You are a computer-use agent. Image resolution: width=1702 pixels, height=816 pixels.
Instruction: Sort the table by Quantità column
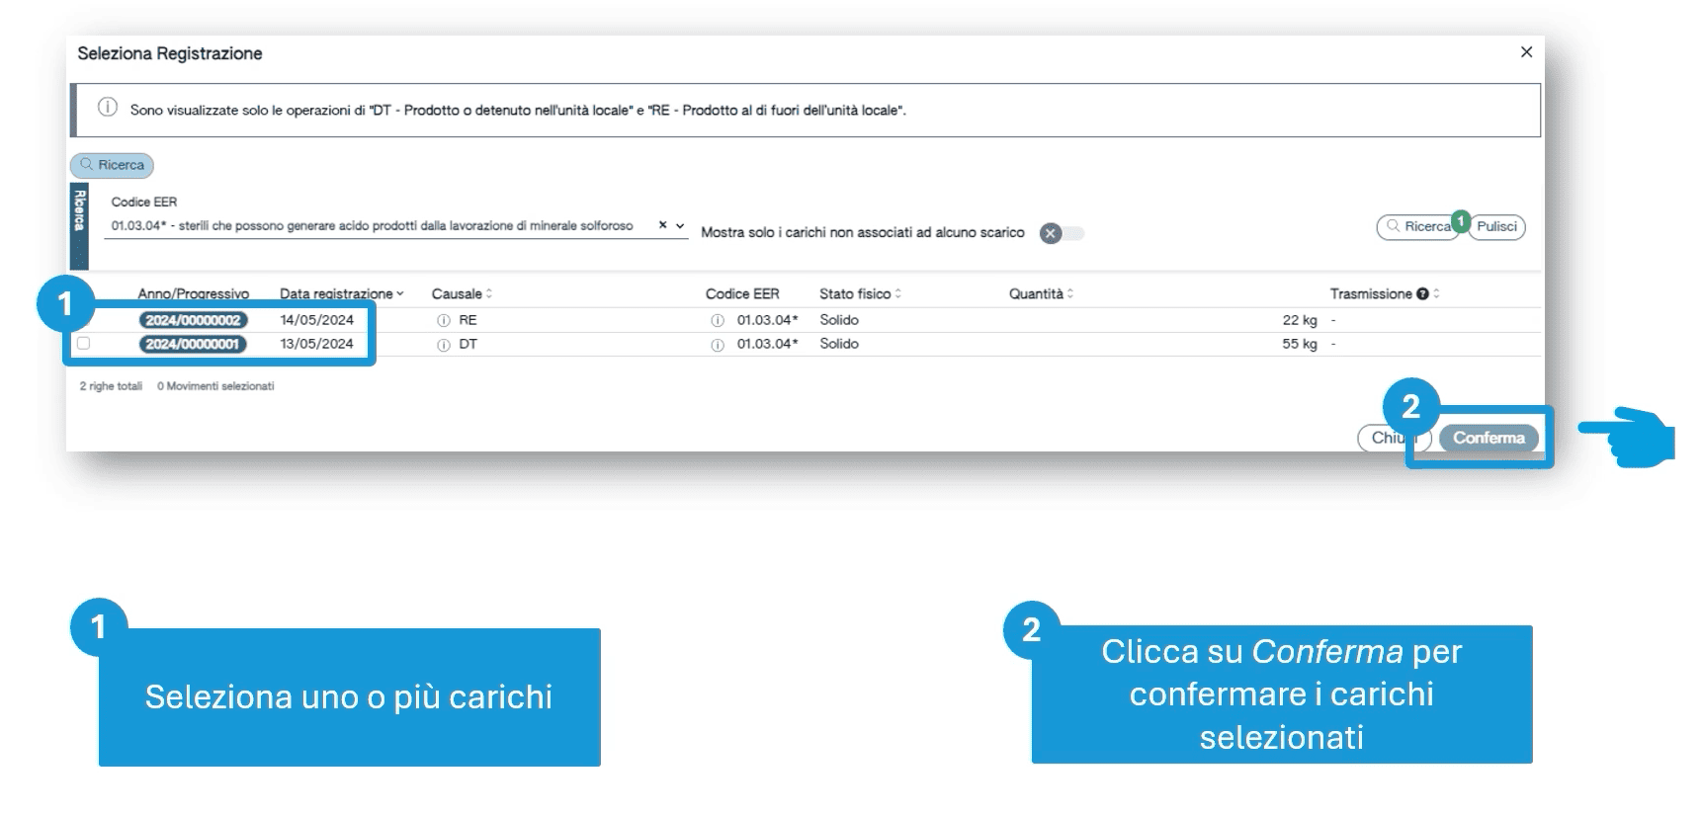click(1040, 294)
